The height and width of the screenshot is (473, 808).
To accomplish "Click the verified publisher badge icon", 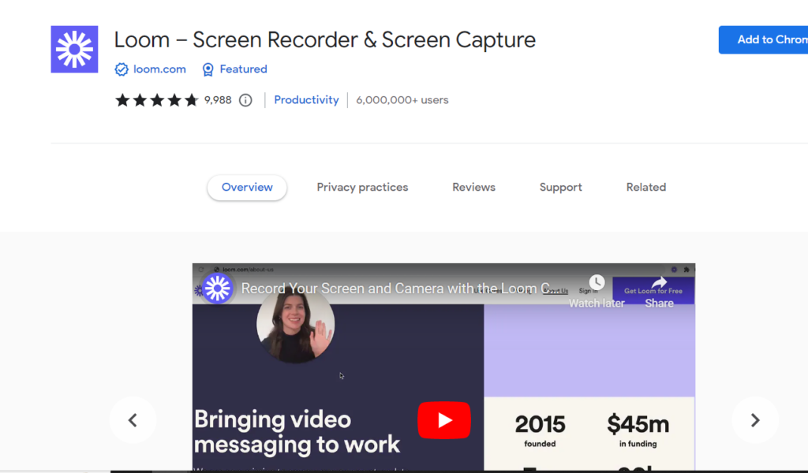I will (122, 69).
